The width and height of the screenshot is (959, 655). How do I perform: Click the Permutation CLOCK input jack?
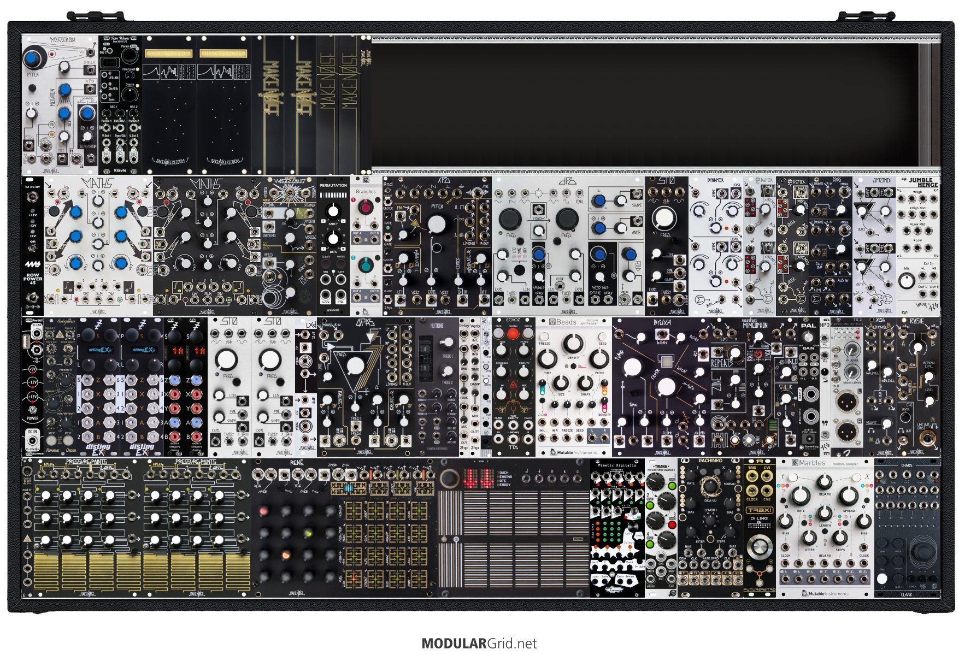point(326,295)
